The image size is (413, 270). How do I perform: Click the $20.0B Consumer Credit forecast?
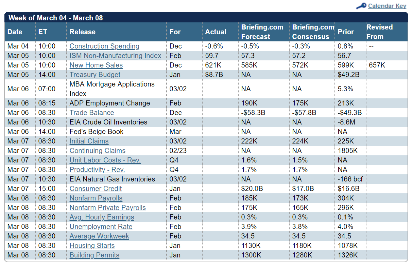tap(252, 189)
